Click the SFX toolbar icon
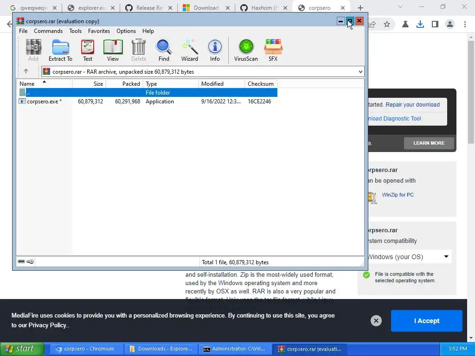Image resolution: width=475 pixels, height=356 pixels. coord(273,50)
